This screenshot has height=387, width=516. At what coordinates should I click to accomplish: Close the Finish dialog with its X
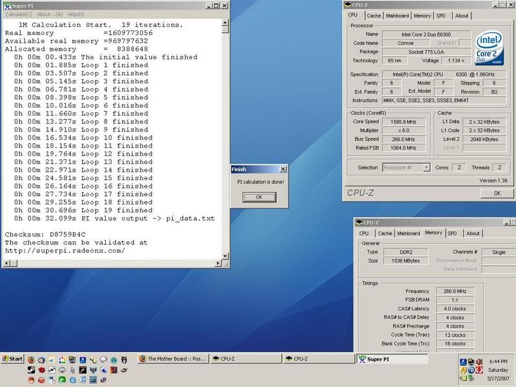pos(283,169)
